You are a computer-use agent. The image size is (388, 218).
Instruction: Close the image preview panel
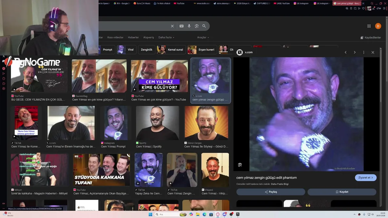coord(373,52)
